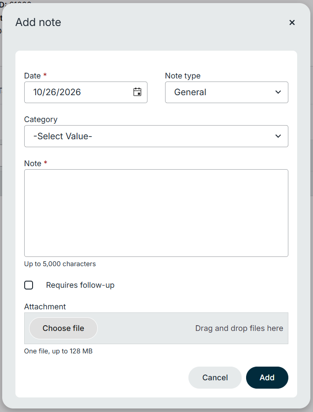Image resolution: width=313 pixels, height=412 pixels.
Task: Click the Attachment label
Action: [45, 307]
